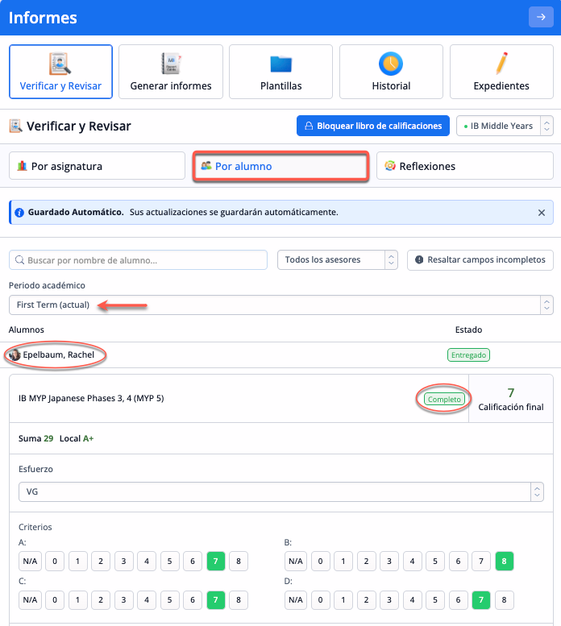Click Resaltar campos incompletos button
This screenshot has width=561, height=626.
click(480, 259)
